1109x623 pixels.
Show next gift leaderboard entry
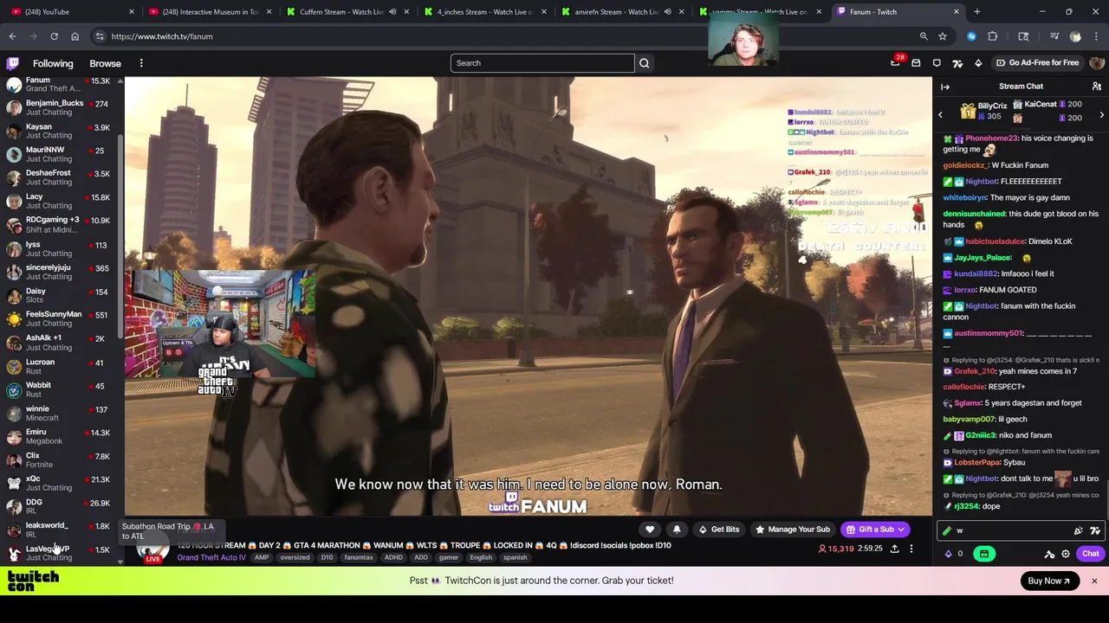click(x=1102, y=114)
